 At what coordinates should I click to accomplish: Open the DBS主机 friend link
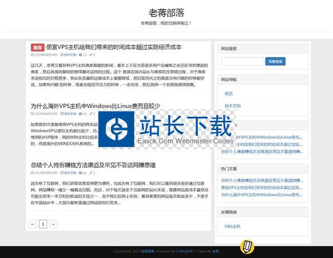click(x=233, y=226)
